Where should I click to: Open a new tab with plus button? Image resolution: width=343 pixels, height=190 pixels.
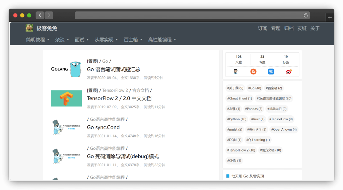pyautogui.click(x=330, y=18)
